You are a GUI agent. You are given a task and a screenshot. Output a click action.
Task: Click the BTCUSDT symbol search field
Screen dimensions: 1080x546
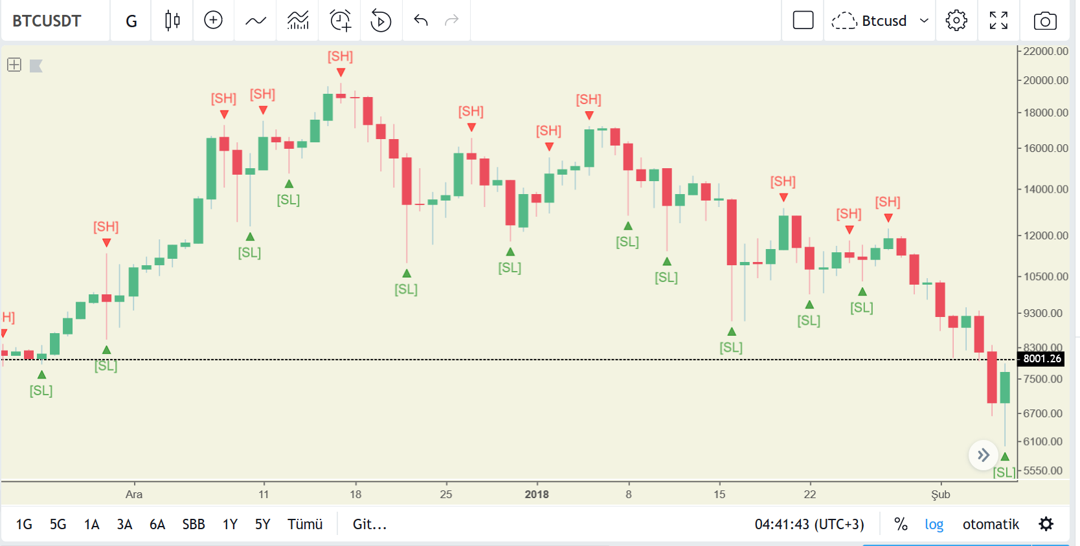coord(47,21)
